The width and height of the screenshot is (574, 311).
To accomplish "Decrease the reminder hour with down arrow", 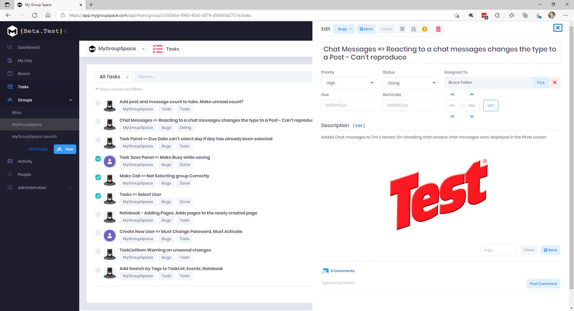I will [452, 117].
